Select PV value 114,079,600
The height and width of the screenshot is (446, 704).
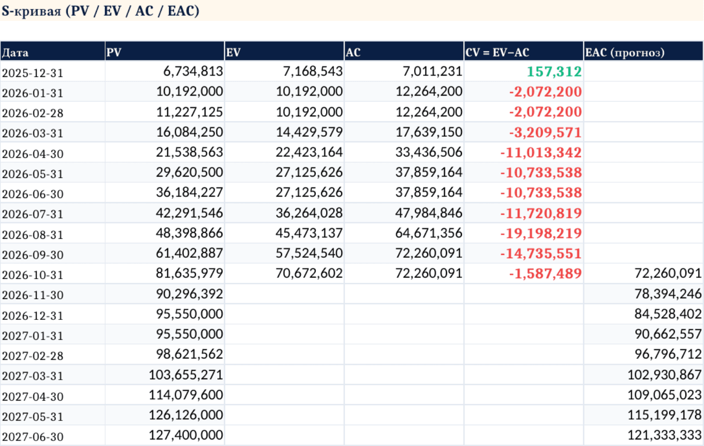point(186,395)
